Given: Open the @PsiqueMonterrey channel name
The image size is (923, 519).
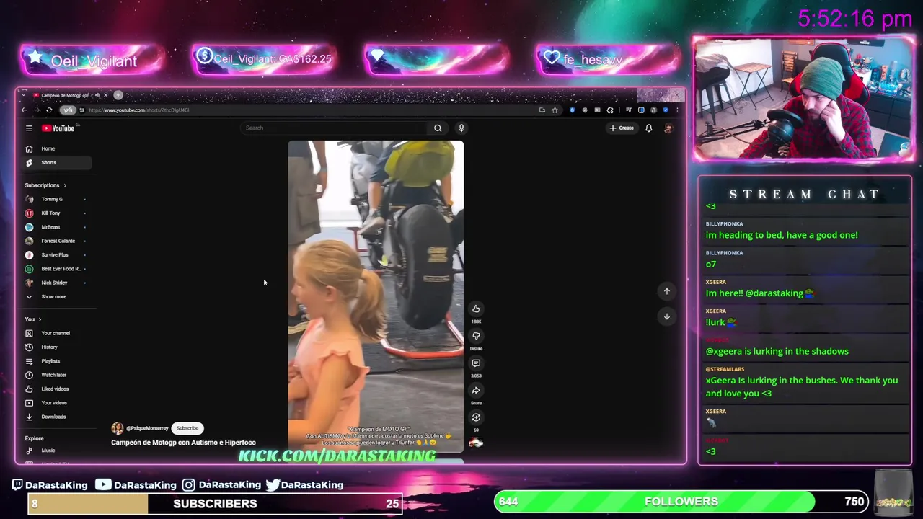Looking at the screenshot, I should [147, 428].
